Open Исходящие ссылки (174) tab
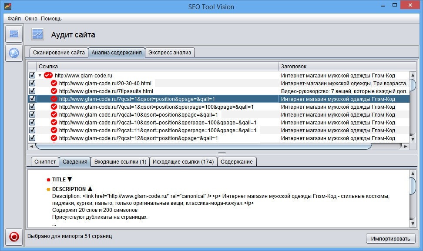The height and width of the screenshot is (251, 423). 183,162
